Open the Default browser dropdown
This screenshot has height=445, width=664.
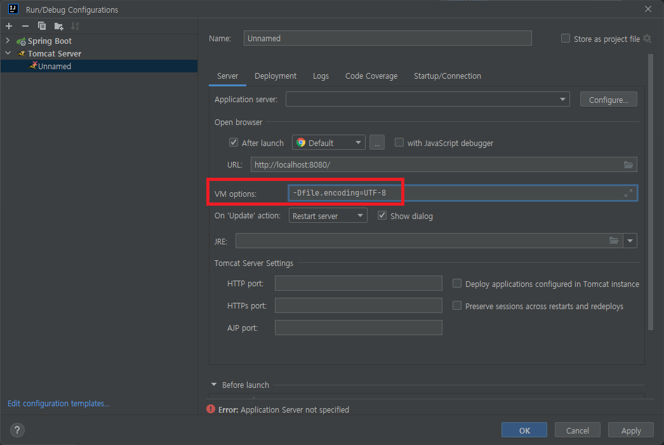click(329, 143)
